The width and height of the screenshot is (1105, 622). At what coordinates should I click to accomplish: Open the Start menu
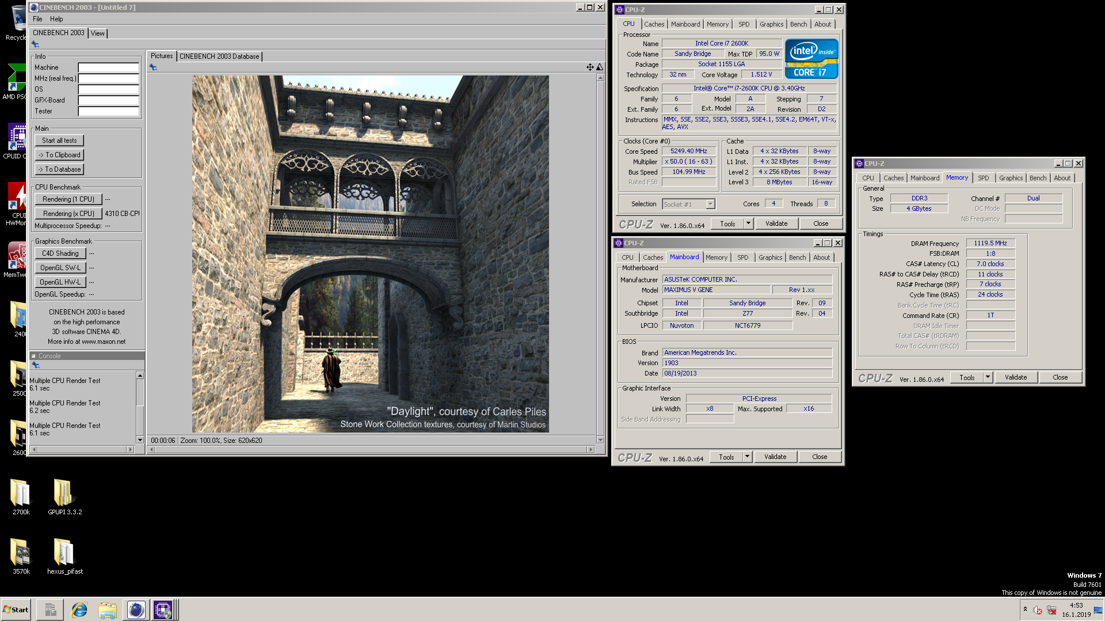[x=16, y=610]
